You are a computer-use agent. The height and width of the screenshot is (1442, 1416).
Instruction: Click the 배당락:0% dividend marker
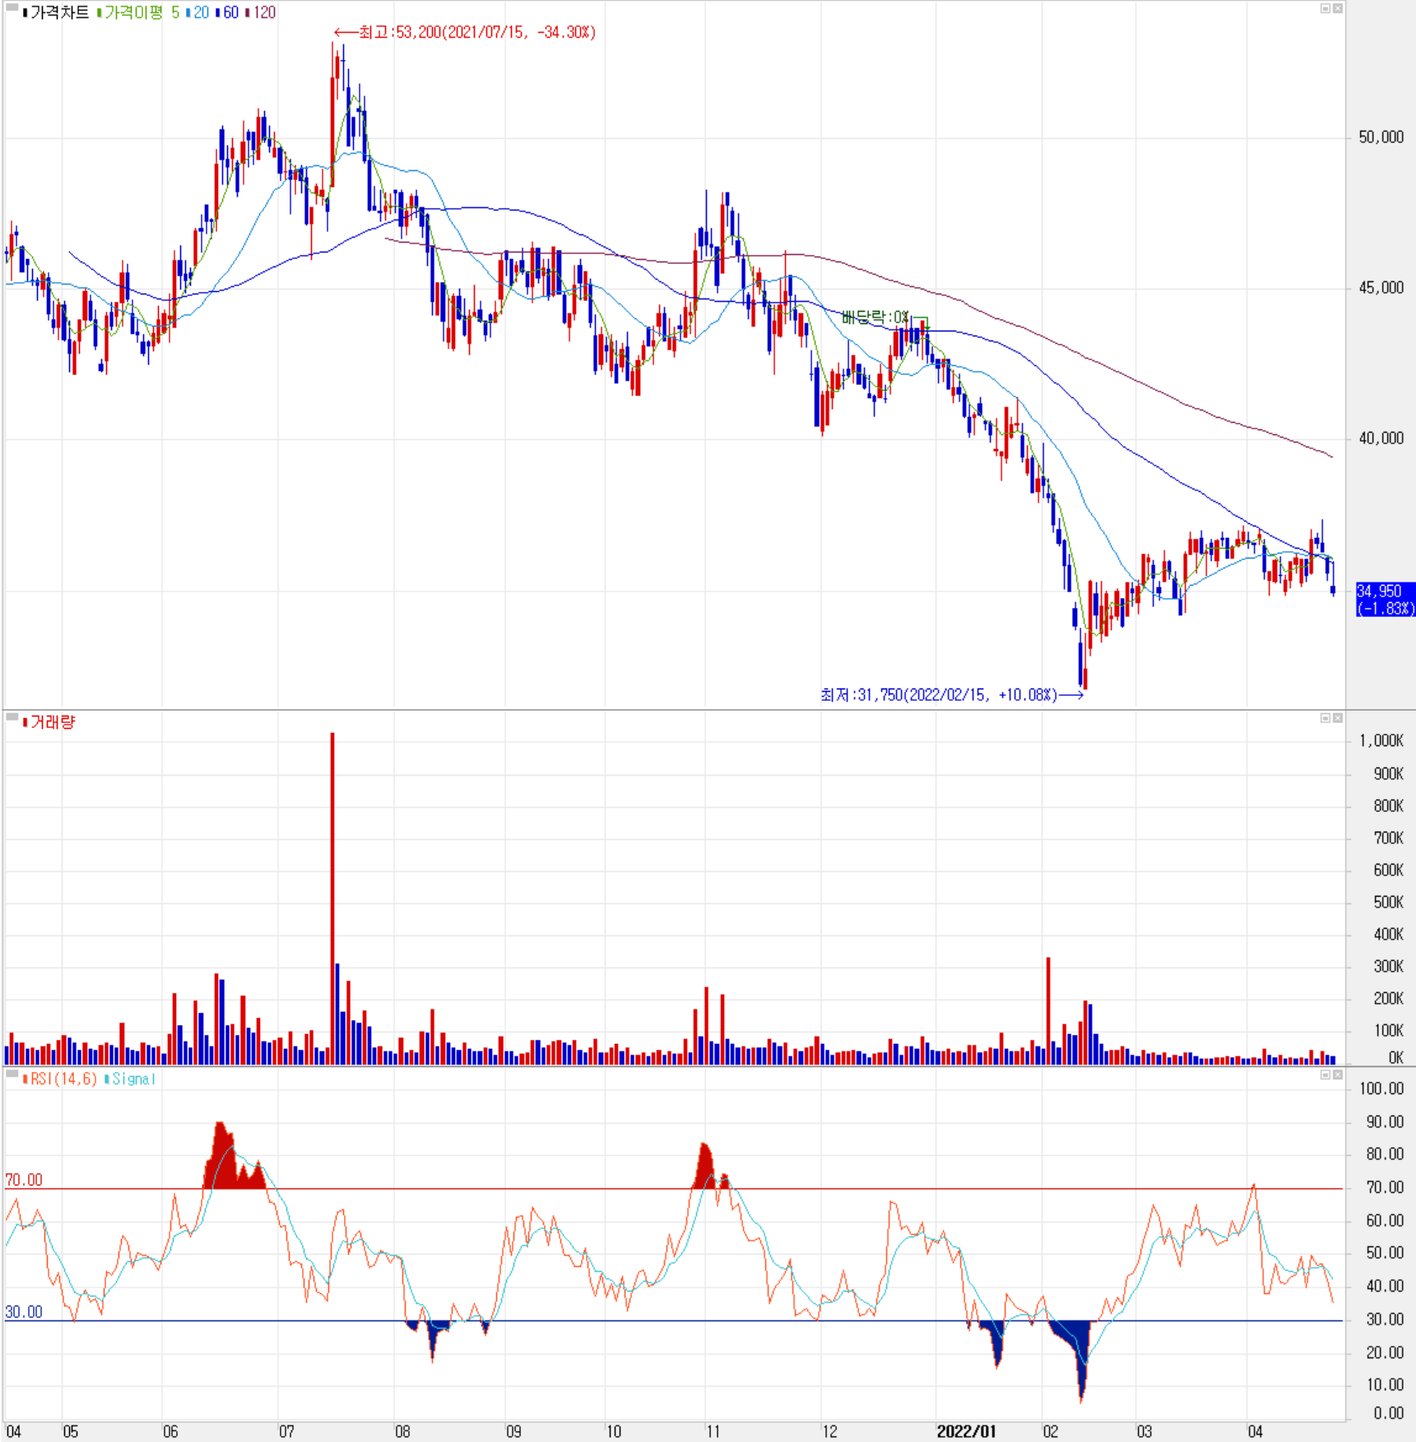[x=875, y=317]
